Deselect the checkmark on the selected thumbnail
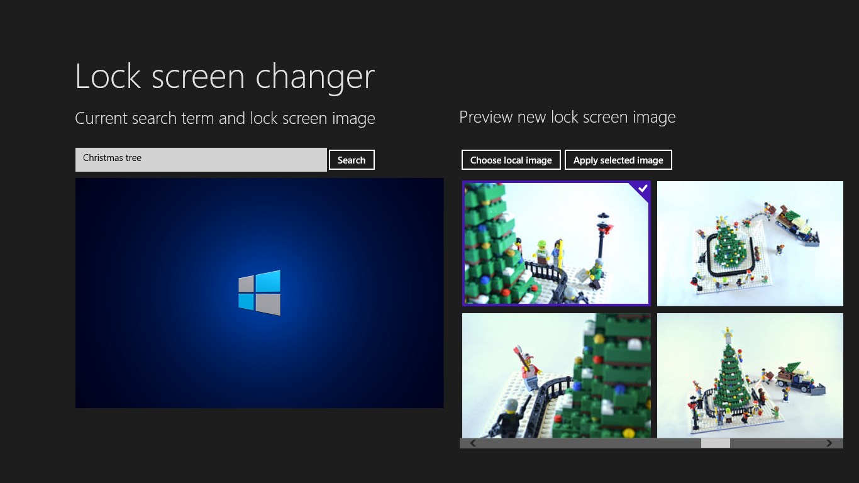859x483 pixels. tap(642, 189)
